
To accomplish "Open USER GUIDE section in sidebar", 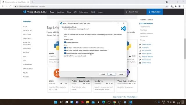I will coord(27,34).
